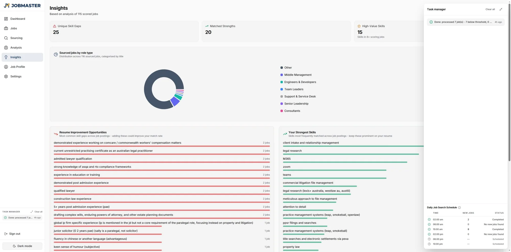Click the Other legend color swatch
Screen dimensions: 511x252
coord(282,68)
